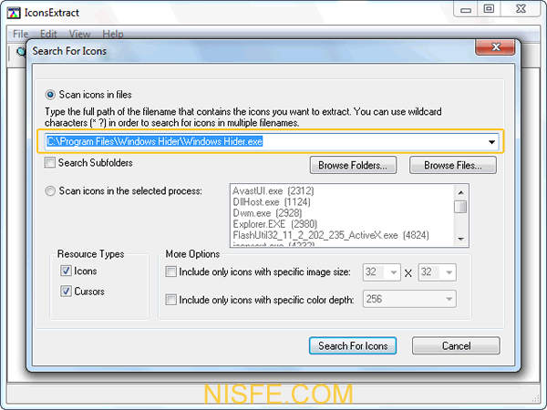Uncheck the Icons resource type

pos(66,271)
